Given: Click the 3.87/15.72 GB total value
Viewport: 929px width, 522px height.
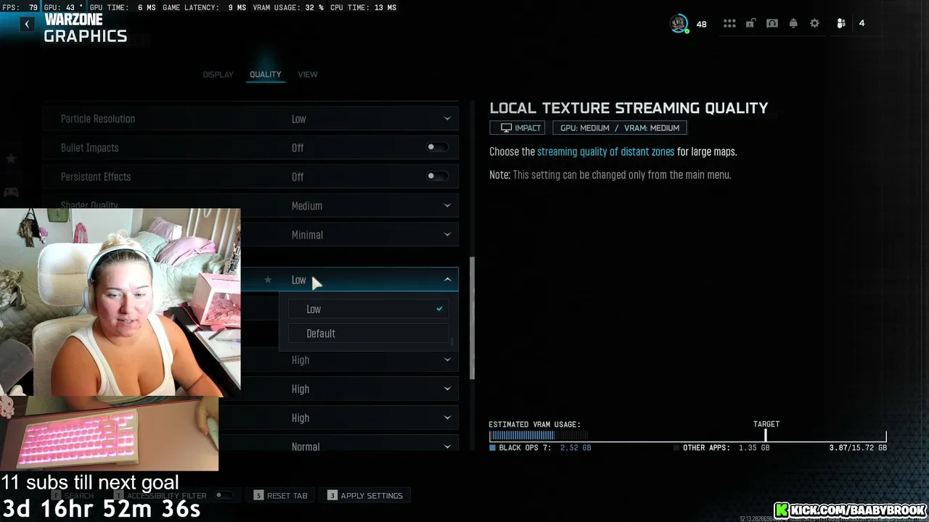Looking at the screenshot, I should click(858, 448).
